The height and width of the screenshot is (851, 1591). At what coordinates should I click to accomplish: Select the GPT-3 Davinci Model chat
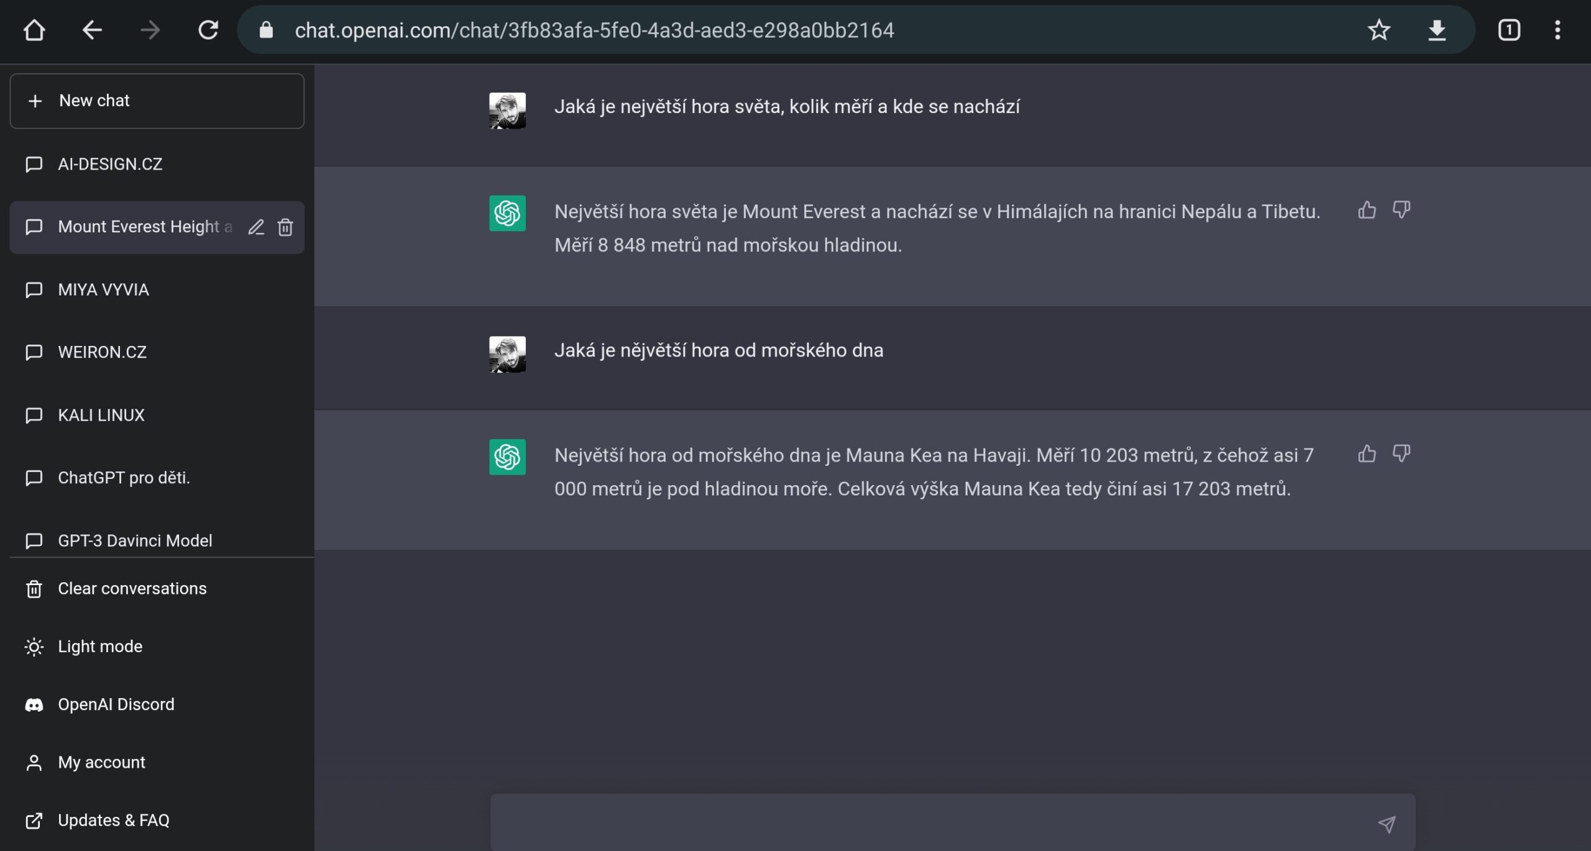tap(157, 540)
